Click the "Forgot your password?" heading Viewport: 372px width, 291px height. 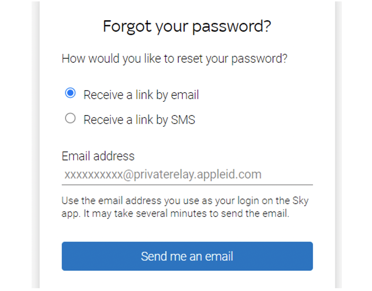pyautogui.click(x=187, y=27)
